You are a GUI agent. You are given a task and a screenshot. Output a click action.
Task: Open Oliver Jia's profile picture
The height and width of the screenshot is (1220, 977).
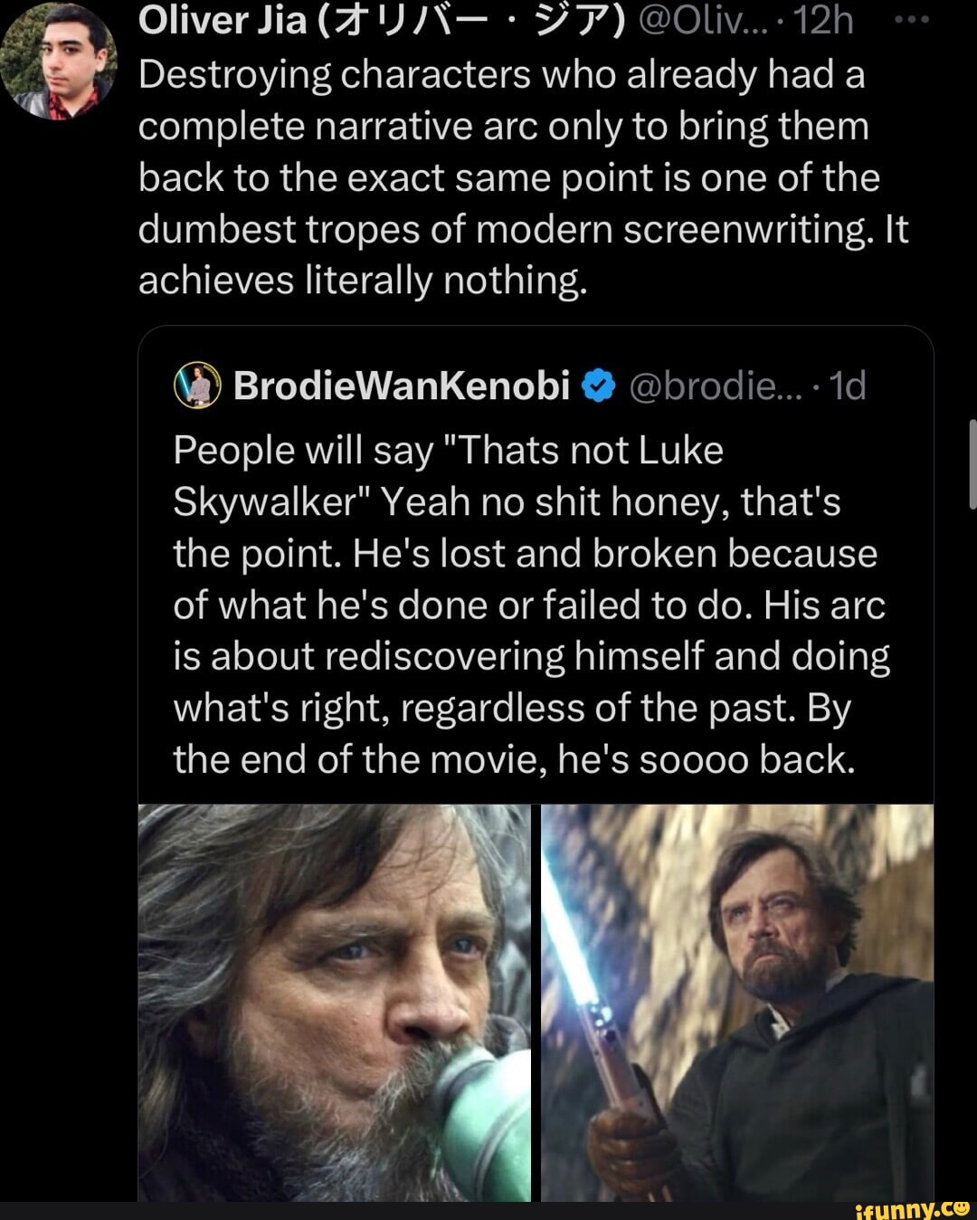pos(57,62)
